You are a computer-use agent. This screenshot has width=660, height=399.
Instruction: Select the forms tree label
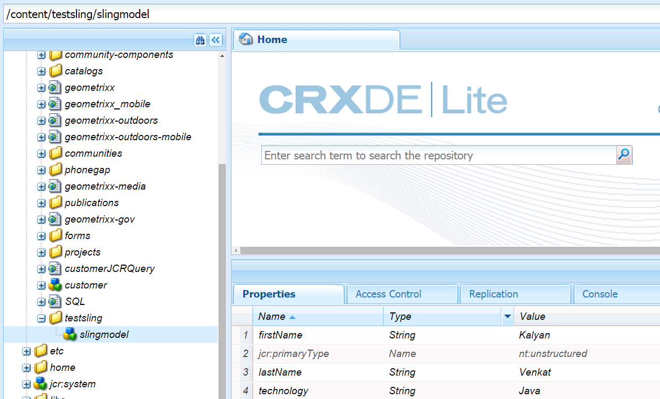(x=78, y=236)
